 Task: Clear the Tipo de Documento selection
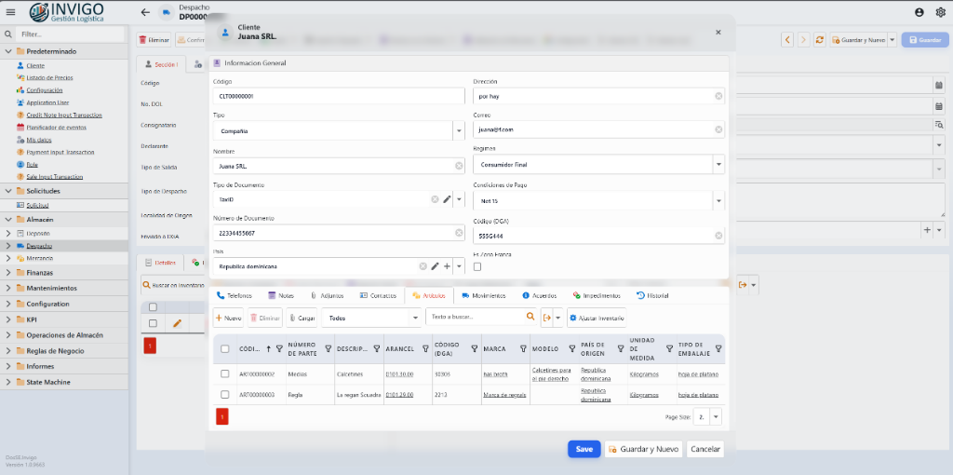click(x=435, y=199)
